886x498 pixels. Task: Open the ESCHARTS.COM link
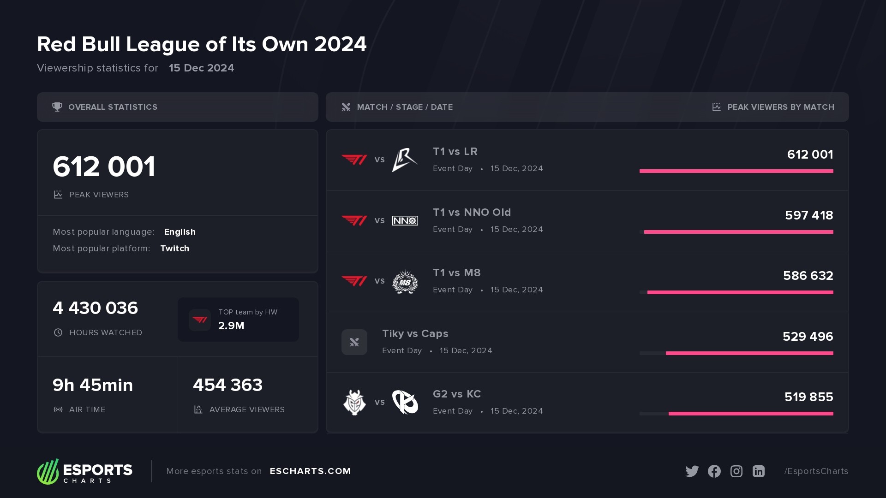click(310, 471)
